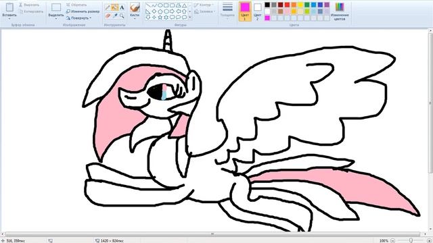Click the Cut (Вырезать) button
This screenshot has height=243, width=433.
pyautogui.click(x=29, y=5)
